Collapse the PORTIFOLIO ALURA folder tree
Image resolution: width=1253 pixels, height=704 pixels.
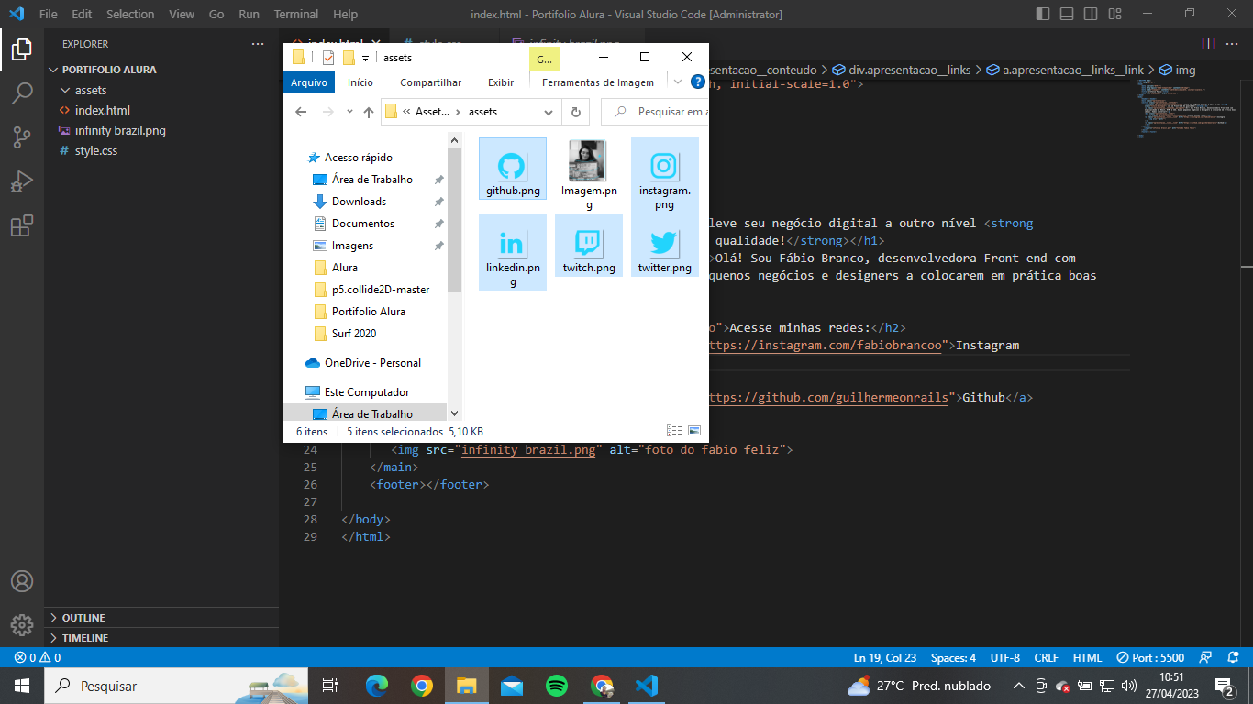click(55, 70)
